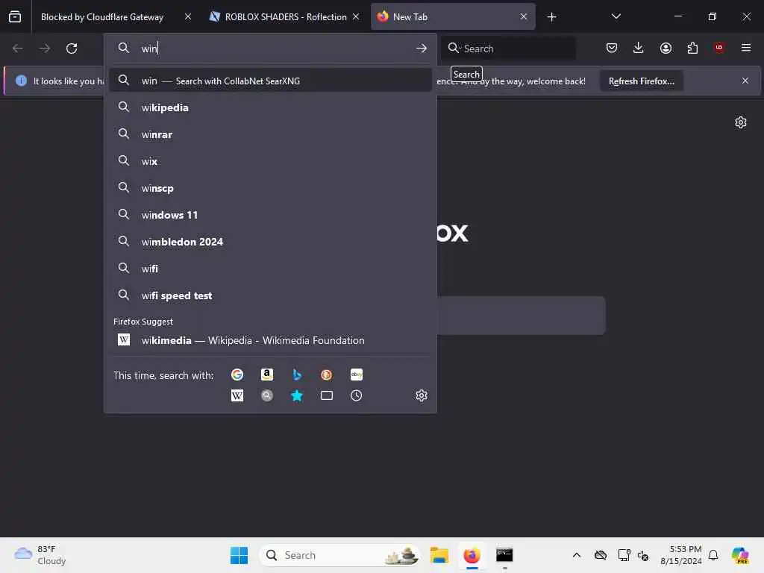Open the Firefox application menu
The height and width of the screenshot is (573, 764).
point(746,48)
